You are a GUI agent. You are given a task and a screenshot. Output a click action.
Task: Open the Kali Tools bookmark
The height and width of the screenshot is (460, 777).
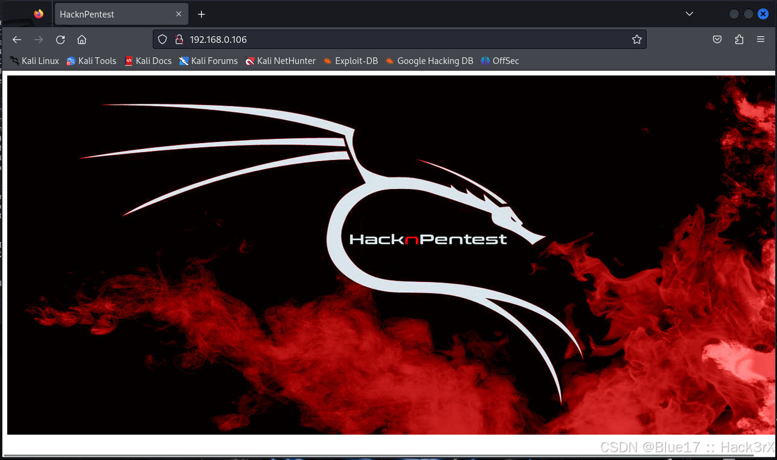pyautogui.click(x=91, y=60)
